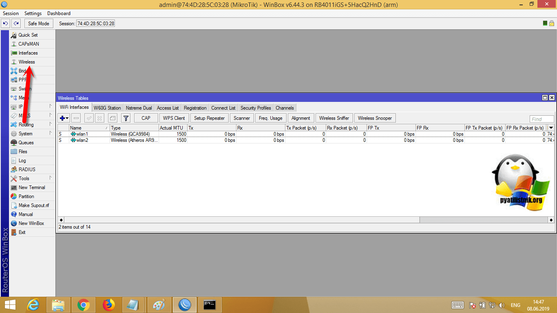Click the Scanner button
557x313 pixels.
[x=241, y=118]
